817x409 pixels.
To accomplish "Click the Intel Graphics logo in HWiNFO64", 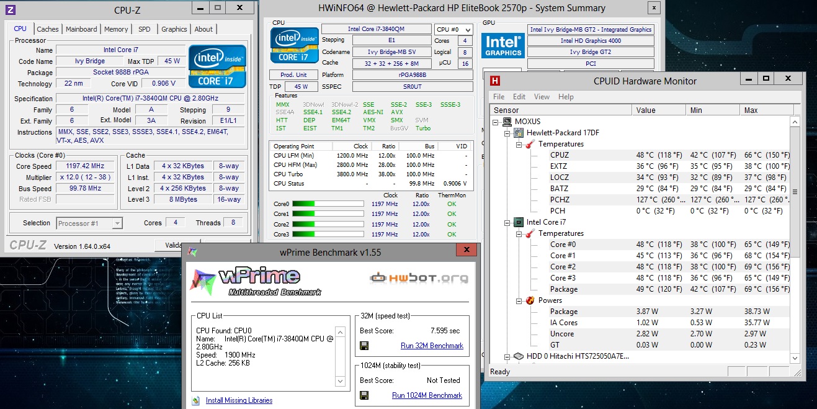I will (x=503, y=47).
